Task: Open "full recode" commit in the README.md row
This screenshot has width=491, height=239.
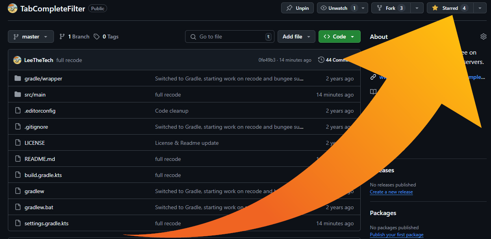Action: click(x=168, y=159)
